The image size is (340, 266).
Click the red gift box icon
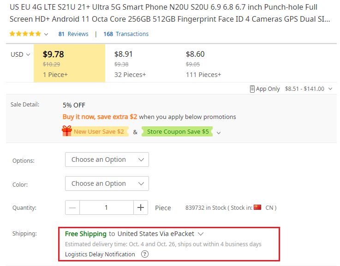coord(67,131)
